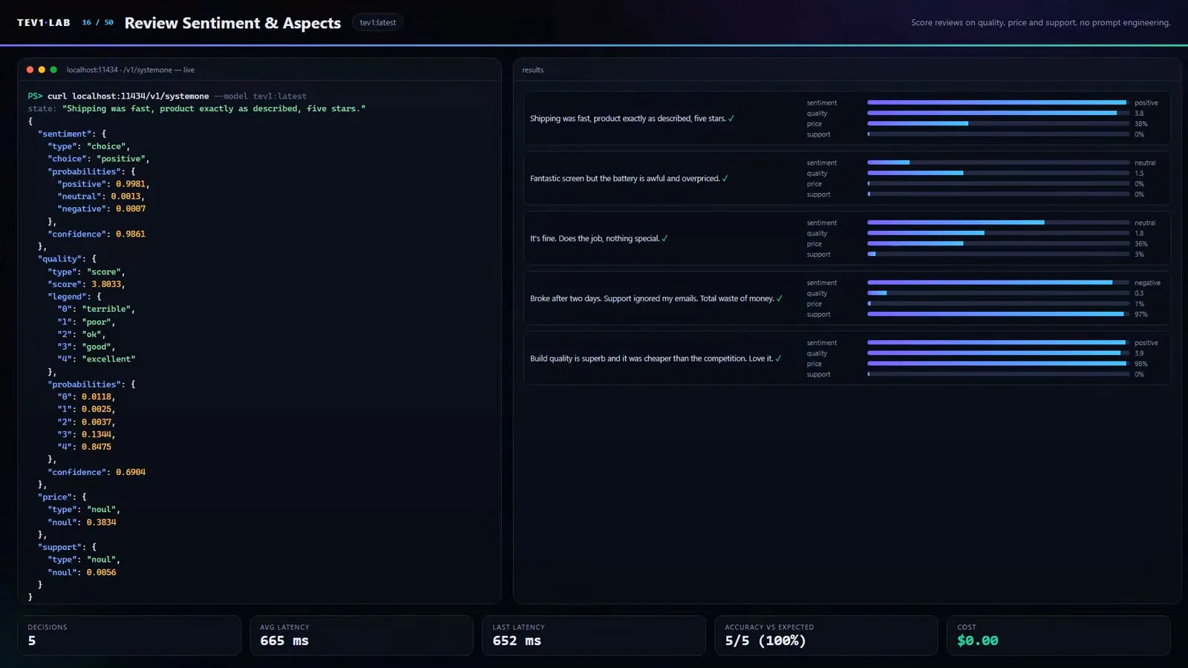This screenshot has height=668, width=1188.
Task: Click the Last Latency value 652 ms
Action: pos(517,641)
